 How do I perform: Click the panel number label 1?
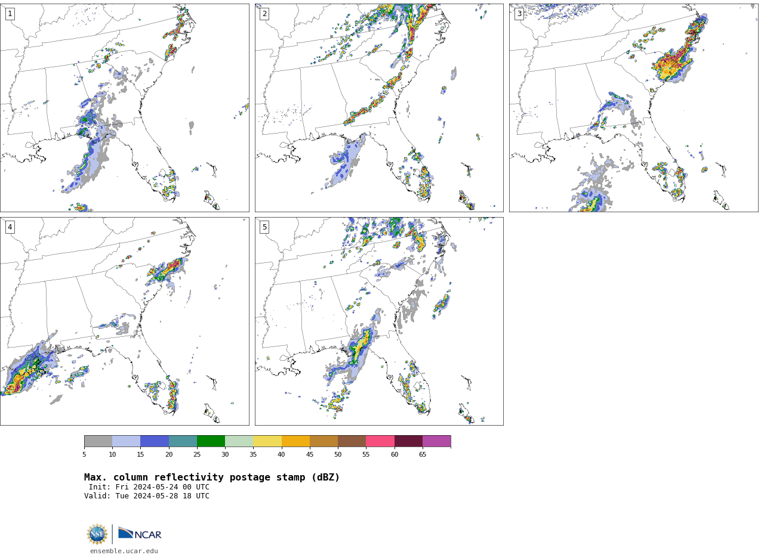coord(10,14)
